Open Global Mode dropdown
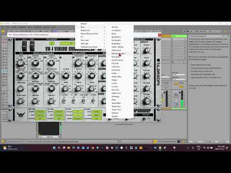The image size is (231, 173). click(97, 111)
